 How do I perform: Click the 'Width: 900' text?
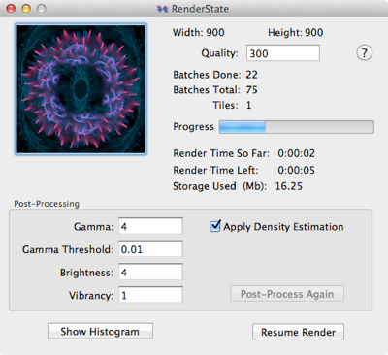(x=199, y=32)
